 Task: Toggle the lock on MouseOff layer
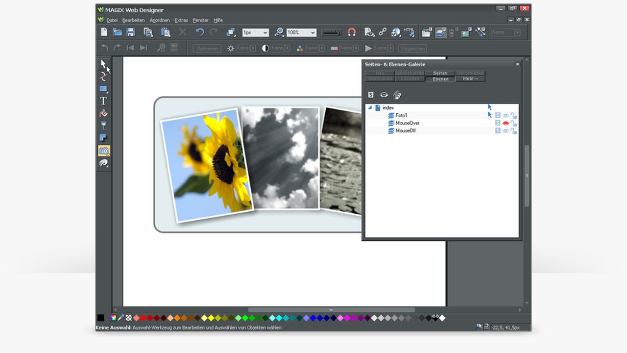(513, 131)
